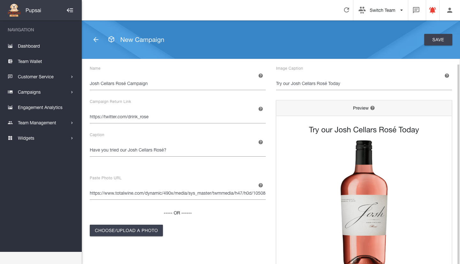Click the Choose/Upload a Photo button
Viewport: 460px width, 264px height.
point(126,230)
